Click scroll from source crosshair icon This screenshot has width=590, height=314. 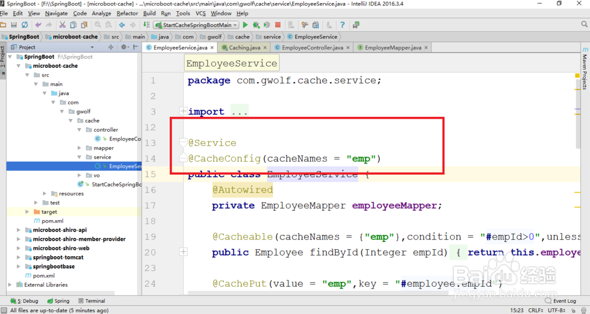coord(111,47)
